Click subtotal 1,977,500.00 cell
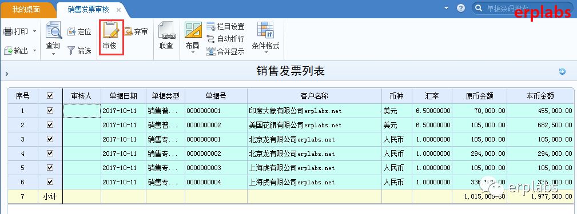 [x=540, y=196]
